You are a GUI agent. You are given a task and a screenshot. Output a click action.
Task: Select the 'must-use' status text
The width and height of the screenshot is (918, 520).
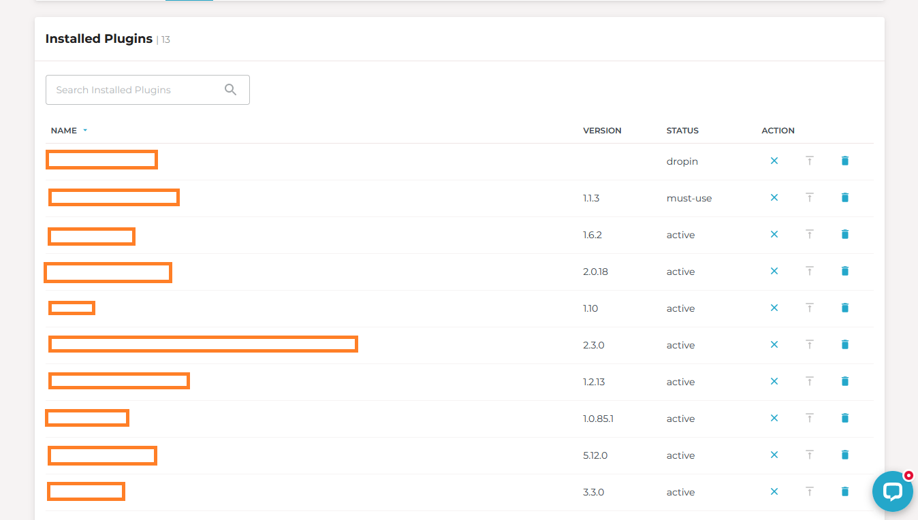(689, 198)
